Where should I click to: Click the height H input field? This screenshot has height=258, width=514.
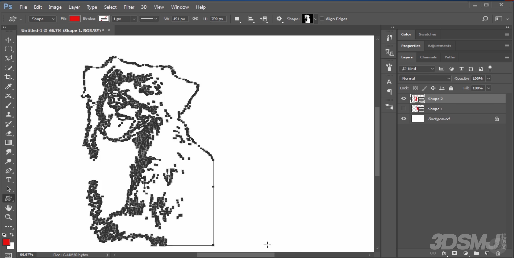click(x=218, y=19)
